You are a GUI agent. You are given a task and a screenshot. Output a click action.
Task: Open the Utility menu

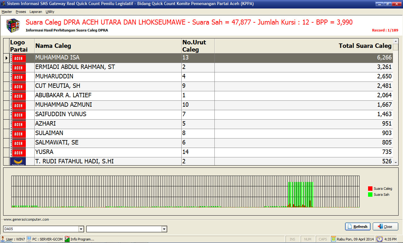[x=50, y=12]
